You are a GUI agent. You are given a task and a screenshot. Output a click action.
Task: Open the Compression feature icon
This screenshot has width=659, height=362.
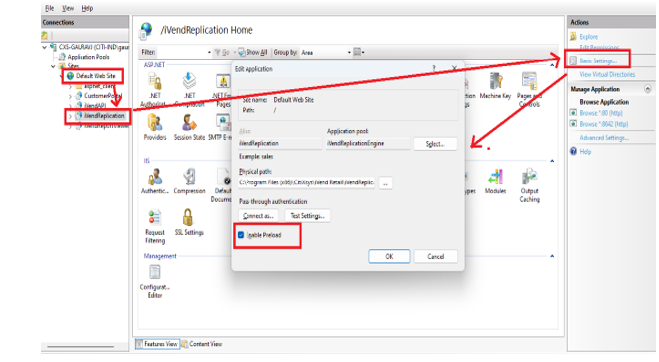tap(189, 177)
